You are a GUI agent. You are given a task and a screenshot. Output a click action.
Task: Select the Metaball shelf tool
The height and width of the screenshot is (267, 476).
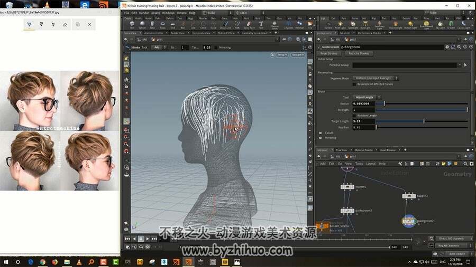tap(300, 25)
